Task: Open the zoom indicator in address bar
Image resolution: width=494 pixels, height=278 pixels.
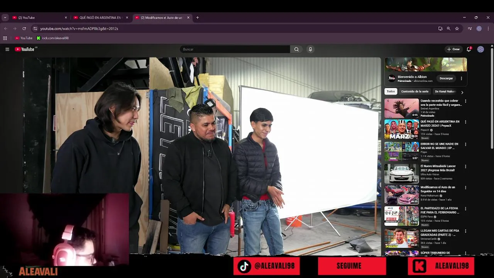Action: 448,29
